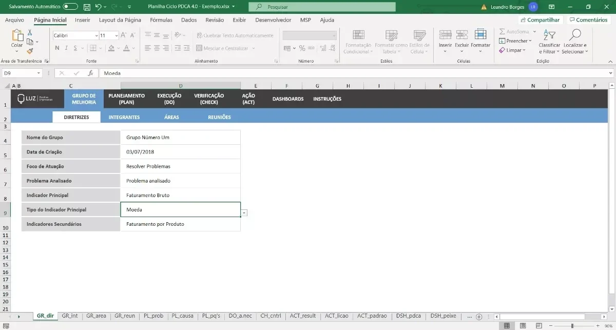Open the Fórmulas ribbon tab

tap(161, 20)
